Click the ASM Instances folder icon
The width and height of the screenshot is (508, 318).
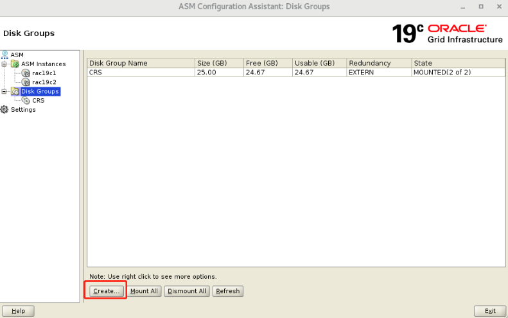pyautogui.click(x=15, y=64)
